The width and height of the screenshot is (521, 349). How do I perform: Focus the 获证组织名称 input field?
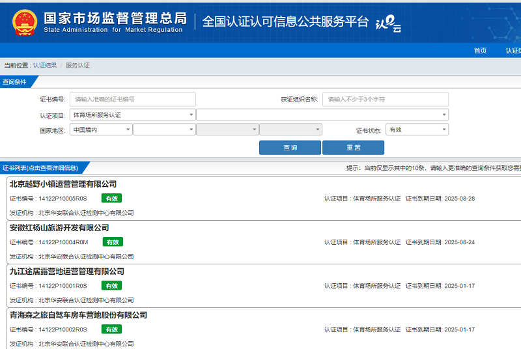[386, 99]
